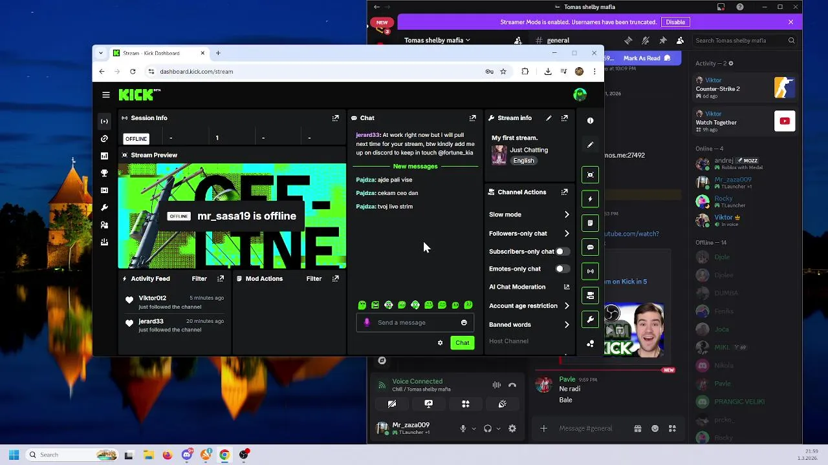Open Discord user settings gear
The image size is (828, 465).
click(x=512, y=428)
